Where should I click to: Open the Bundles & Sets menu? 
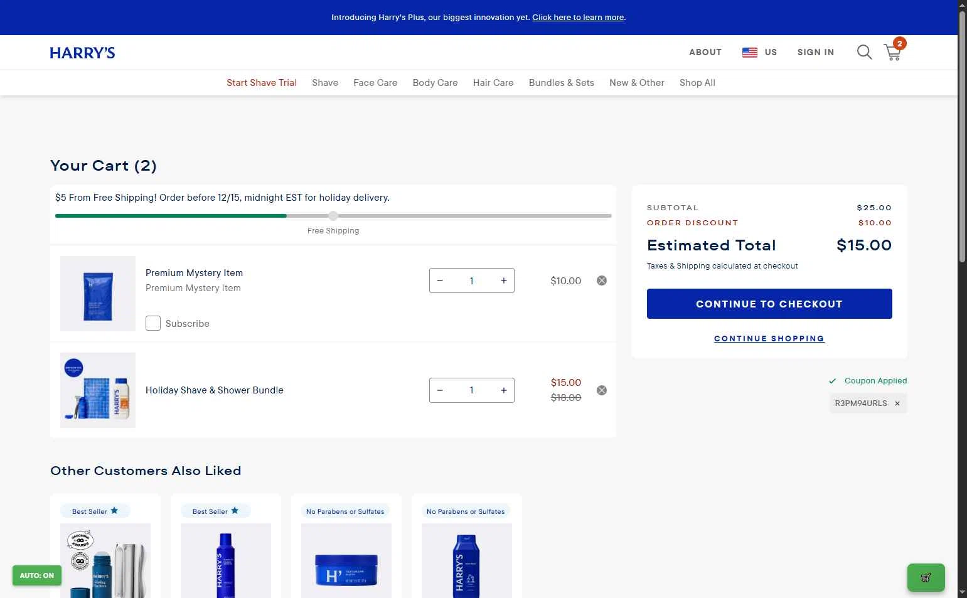[562, 83]
